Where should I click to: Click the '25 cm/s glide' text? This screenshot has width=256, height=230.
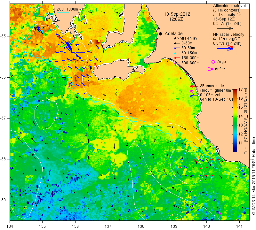pos(212,86)
